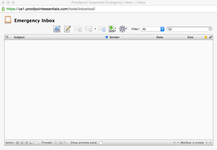217x150 pixels.
Task: Expand all Threads in the inbox
Action: click(56, 143)
